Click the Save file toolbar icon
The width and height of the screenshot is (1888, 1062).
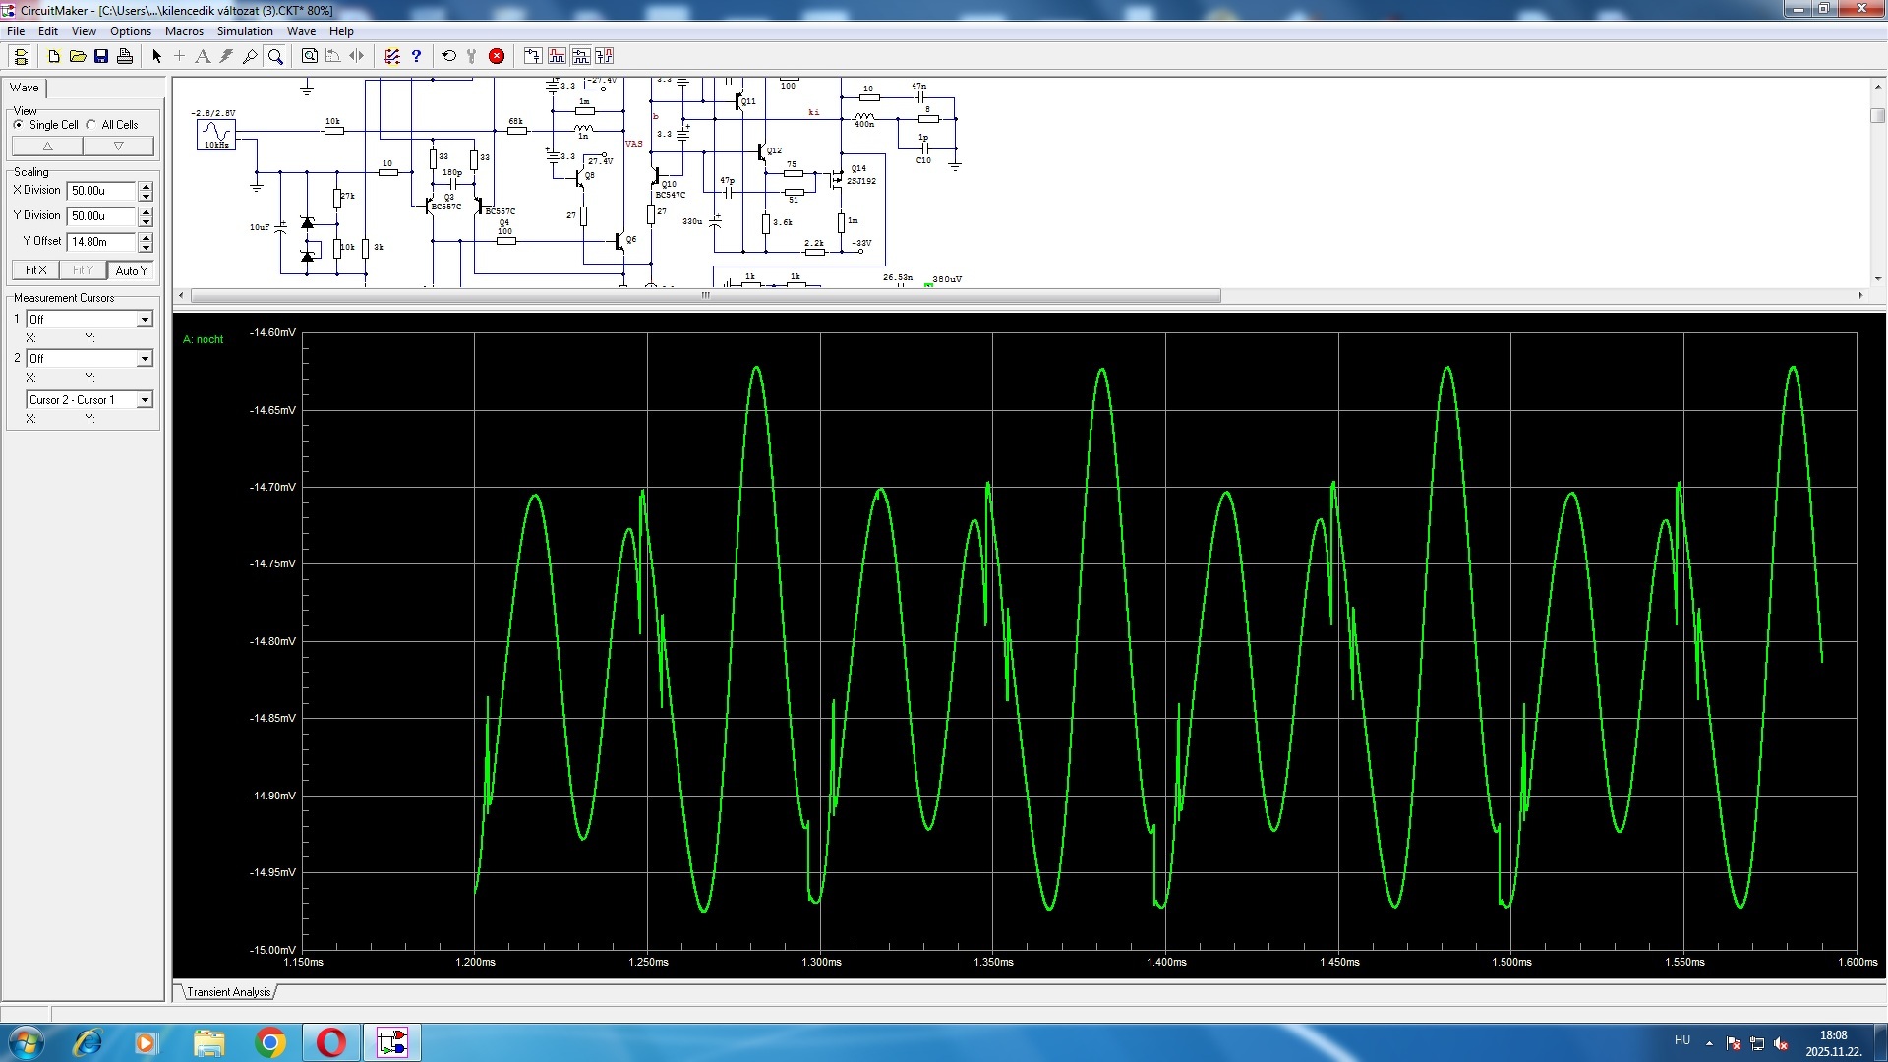tap(101, 56)
